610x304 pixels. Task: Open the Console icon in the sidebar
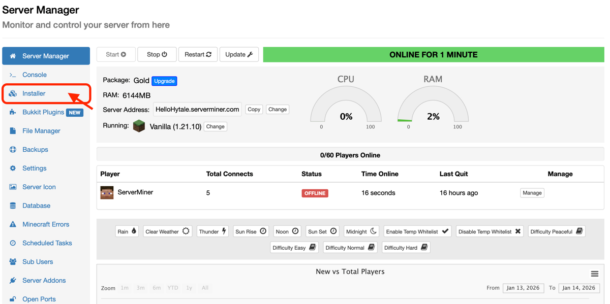[14, 75]
